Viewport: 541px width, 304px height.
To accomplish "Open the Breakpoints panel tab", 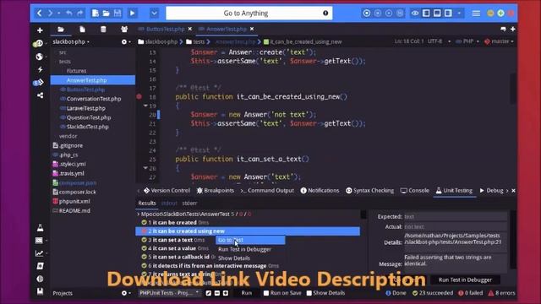I will 216,191.
